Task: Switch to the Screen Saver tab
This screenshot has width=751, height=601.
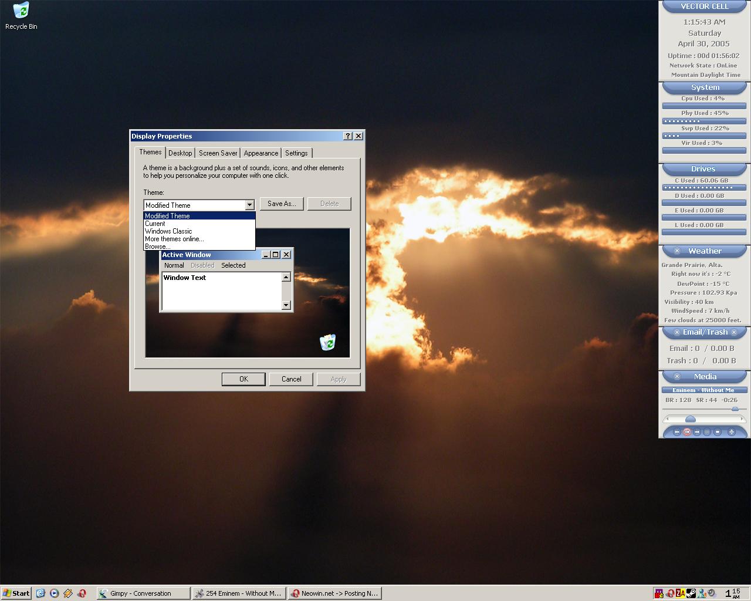Action: tap(217, 153)
